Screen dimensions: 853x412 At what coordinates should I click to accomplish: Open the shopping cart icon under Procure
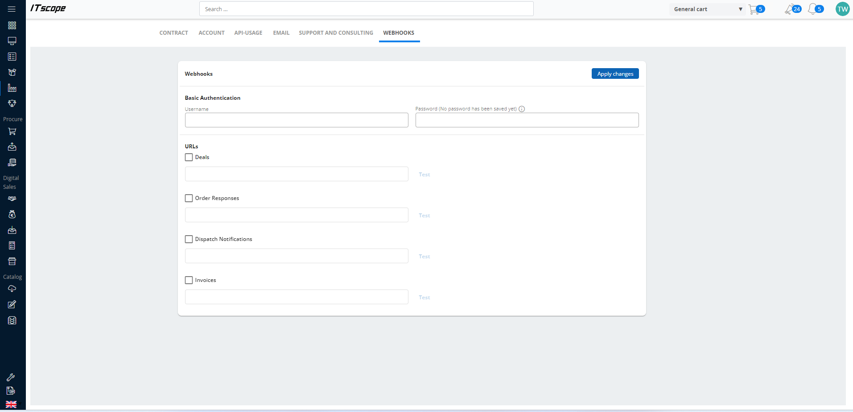12,131
